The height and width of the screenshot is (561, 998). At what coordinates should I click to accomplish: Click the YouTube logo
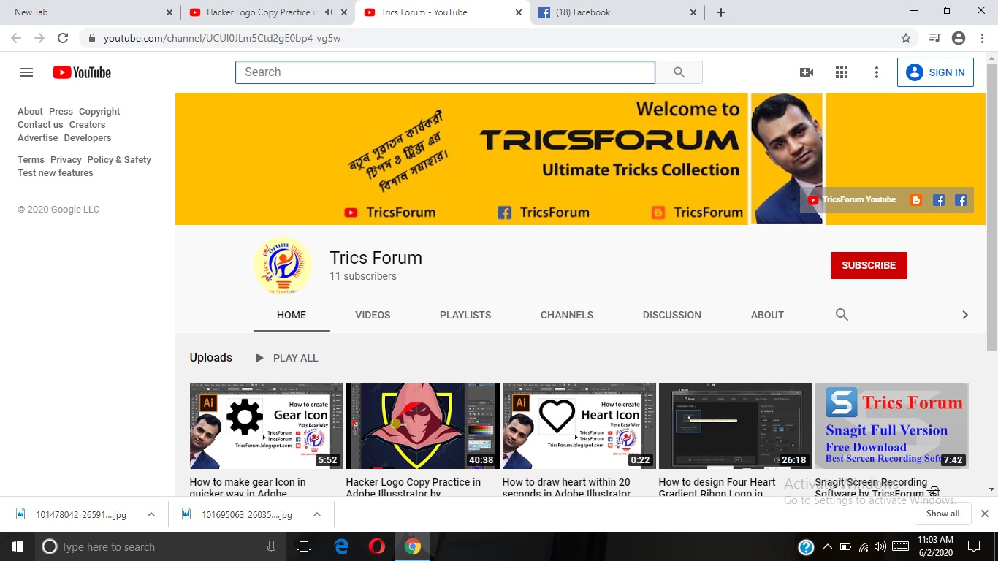(82, 72)
